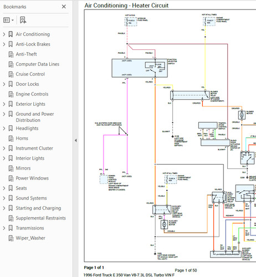Click the Cruise Control bookmark icon

pos(11,74)
